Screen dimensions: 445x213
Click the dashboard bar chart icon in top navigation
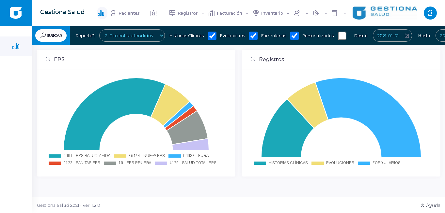coord(102,13)
